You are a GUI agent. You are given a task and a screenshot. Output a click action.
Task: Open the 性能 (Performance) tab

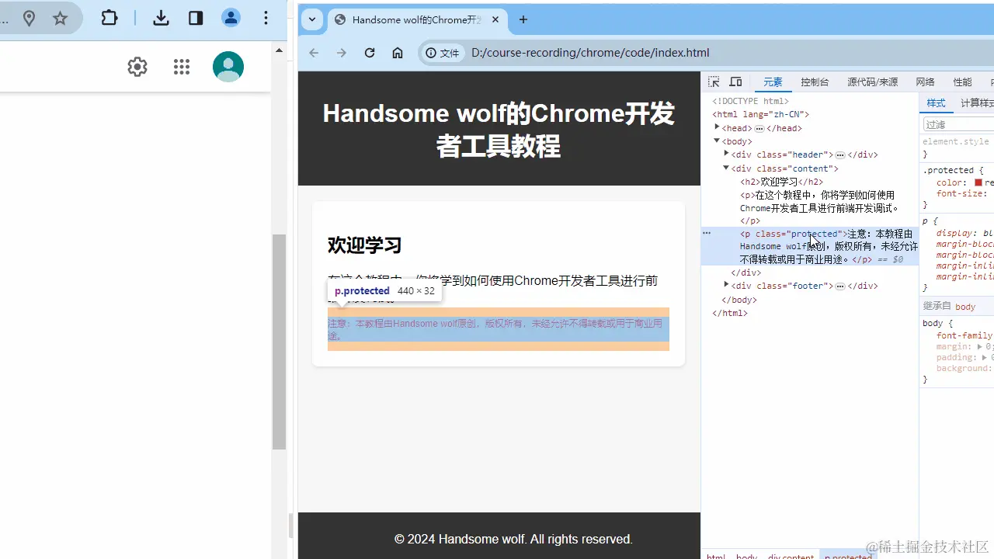pyautogui.click(x=962, y=82)
